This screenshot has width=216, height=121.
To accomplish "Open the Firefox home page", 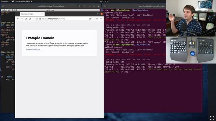I will pyautogui.click(x=30, y=19).
